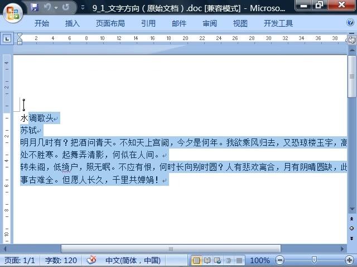Close the Word window

tap(341, 5)
